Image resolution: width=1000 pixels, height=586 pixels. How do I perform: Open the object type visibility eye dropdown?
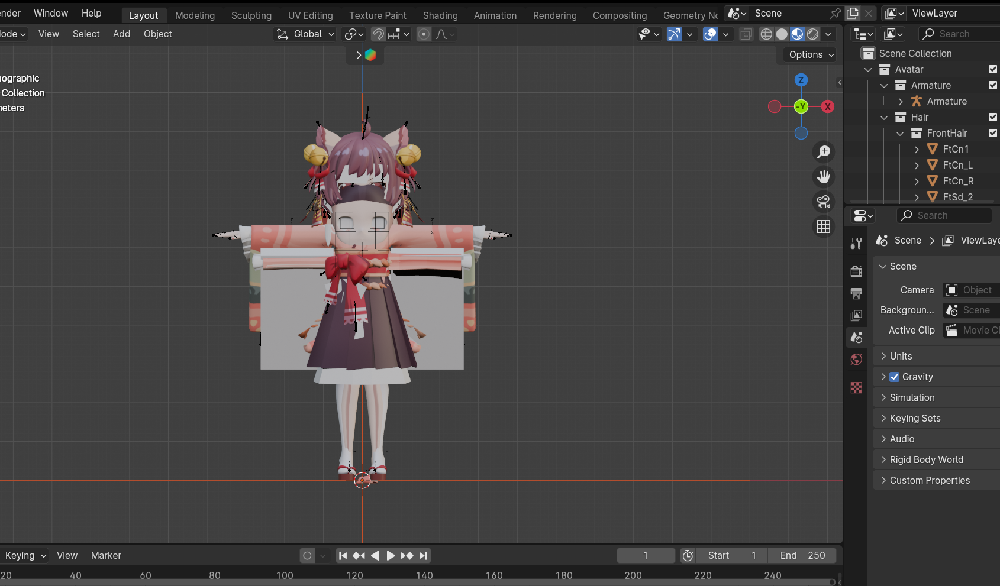pyautogui.click(x=649, y=34)
